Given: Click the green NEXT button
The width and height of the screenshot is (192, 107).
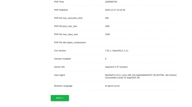Looking at the screenshot, I should tap(60, 98).
